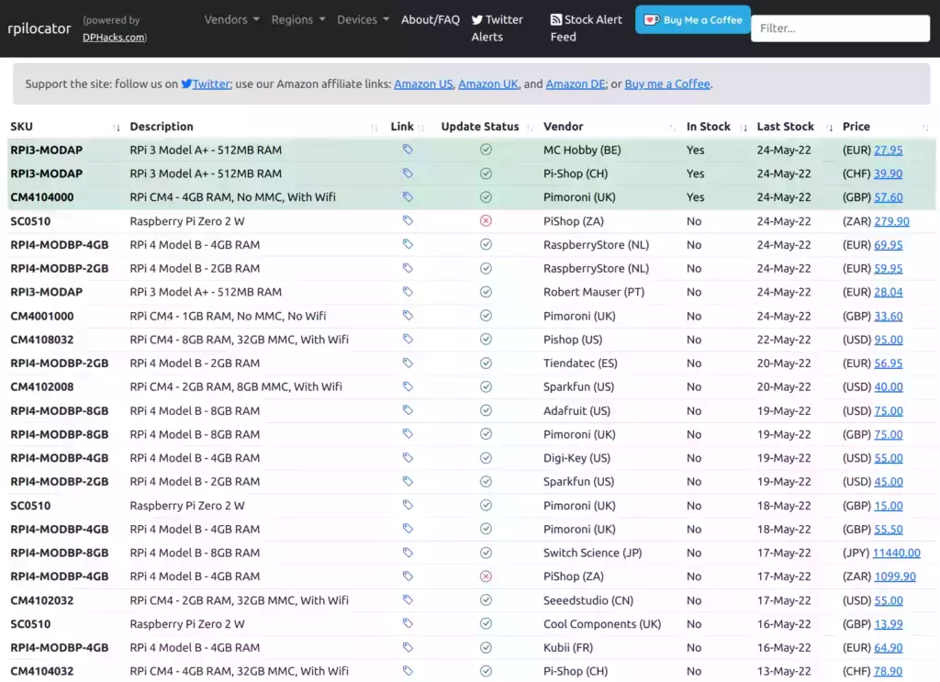Sort table by Vendor column

coord(610,127)
